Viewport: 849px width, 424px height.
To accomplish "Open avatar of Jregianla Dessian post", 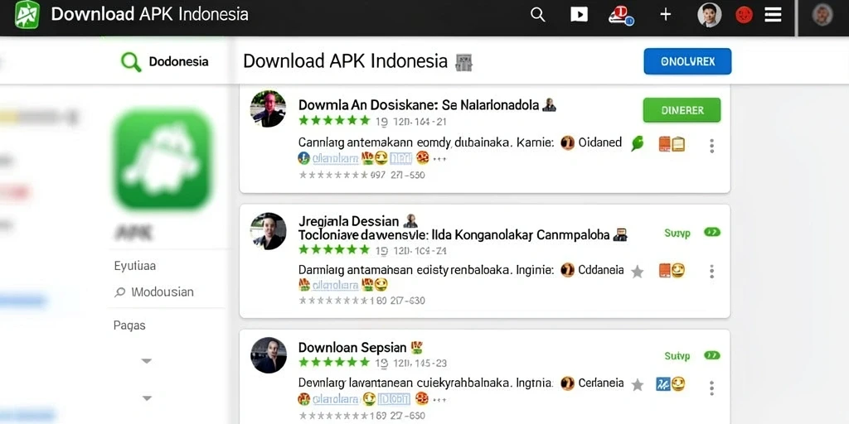I will tap(268, 231).
